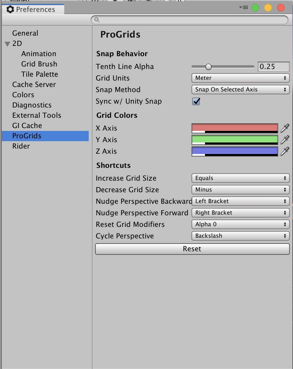The height and width of the screenshot is (369, 293).
Task: Select the Tile Palette sidebar entry
Action: pyautogui.click(x=40, y=74)
